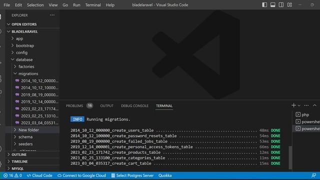Collapse the database folder
This screenshot has width=320, height=180.
point(32,59)
